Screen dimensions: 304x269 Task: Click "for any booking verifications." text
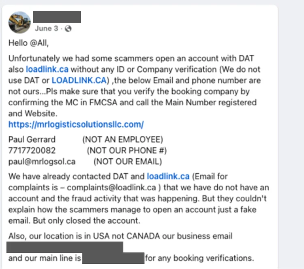[199, 258]
